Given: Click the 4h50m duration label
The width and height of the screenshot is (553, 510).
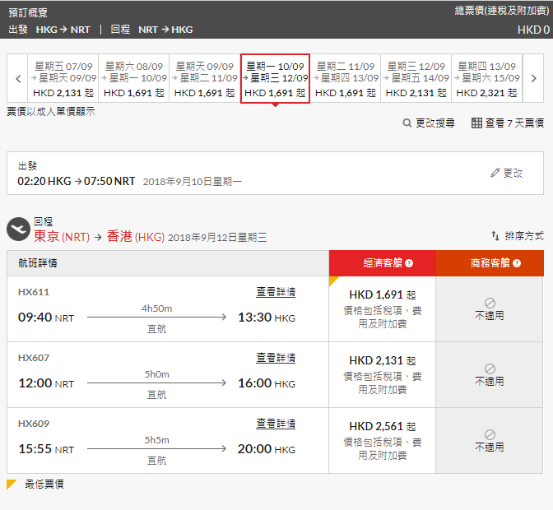Looking at the screenshot, I should point(156,308).
